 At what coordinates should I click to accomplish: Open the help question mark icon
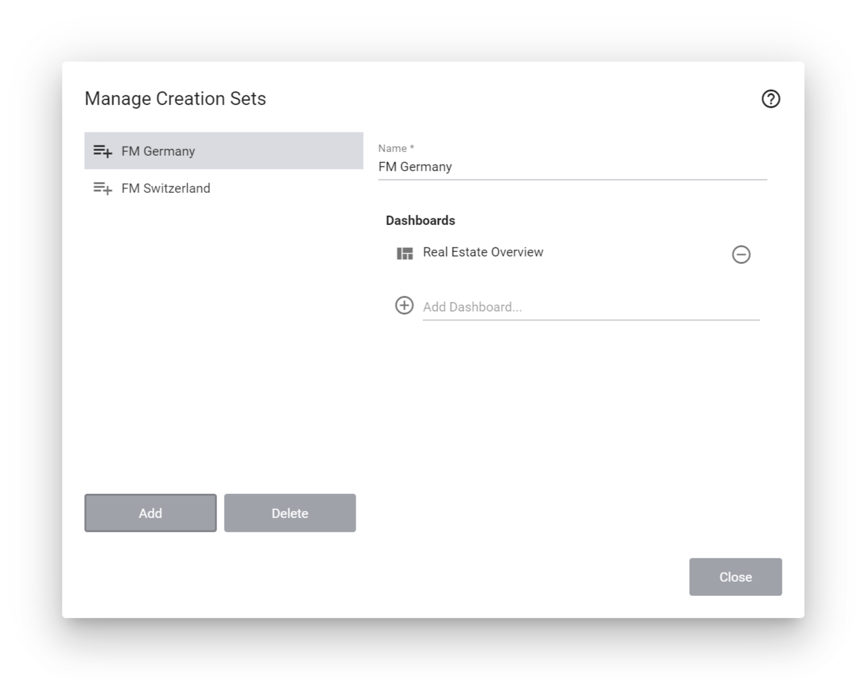(770, 99)
